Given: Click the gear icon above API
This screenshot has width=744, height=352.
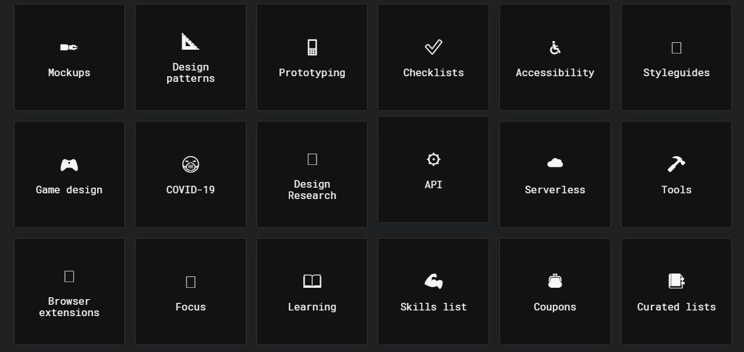Looking at the screenshot, I should tap(433, 159).
